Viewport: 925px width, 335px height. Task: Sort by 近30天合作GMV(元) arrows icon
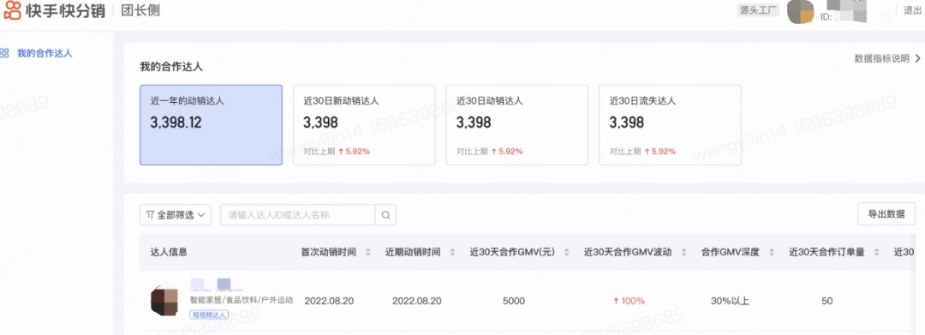(x=566, y=253)
